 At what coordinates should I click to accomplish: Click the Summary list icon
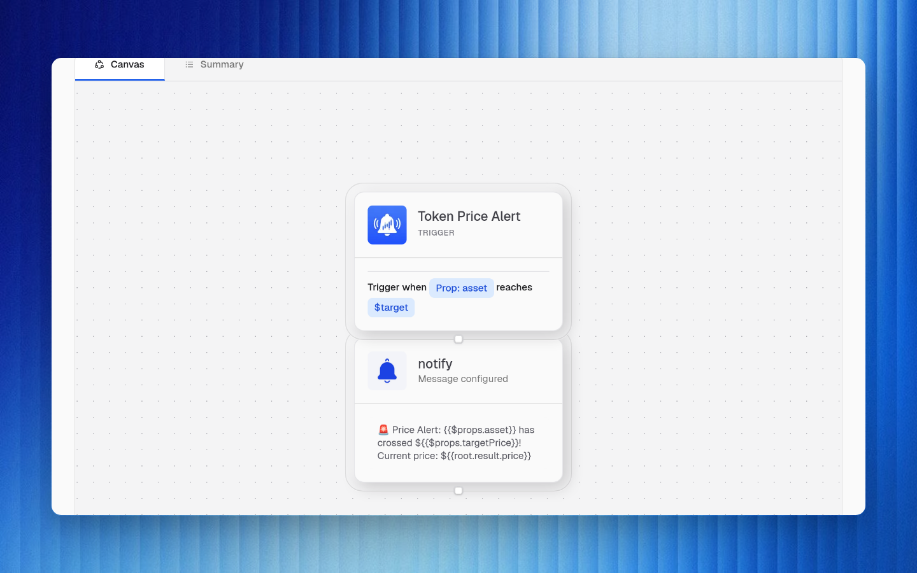[189, 65]
